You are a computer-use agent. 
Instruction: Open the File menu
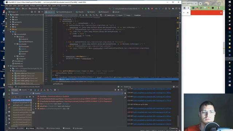pyautogui.click(x=7, y=5)
